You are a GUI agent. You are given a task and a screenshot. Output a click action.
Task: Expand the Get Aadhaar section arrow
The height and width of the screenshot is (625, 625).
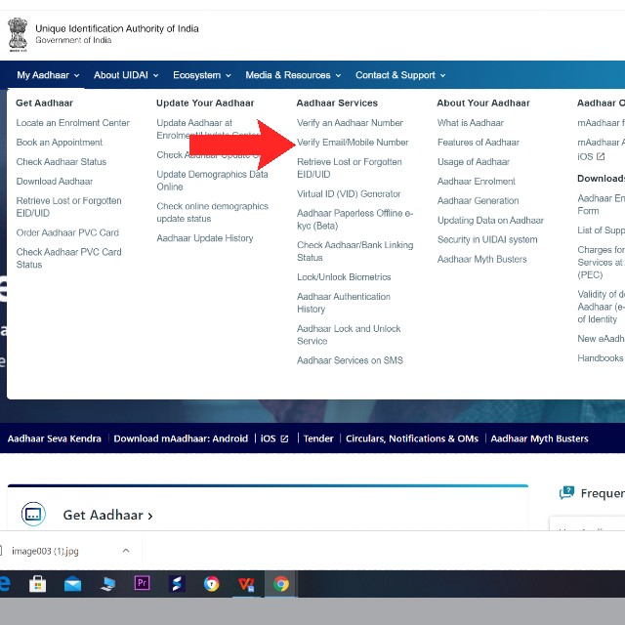coord(150,516)
